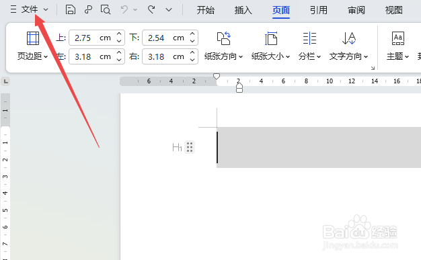Increase the top margin with up arrow
421x260 pixels.
[x=119, y=34]
